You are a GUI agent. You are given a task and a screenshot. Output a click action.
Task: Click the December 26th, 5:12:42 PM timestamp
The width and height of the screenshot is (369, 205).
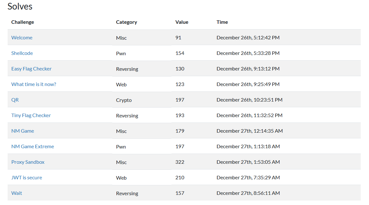point(248,37)
